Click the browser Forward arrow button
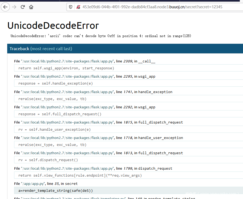 click(14, 7)
